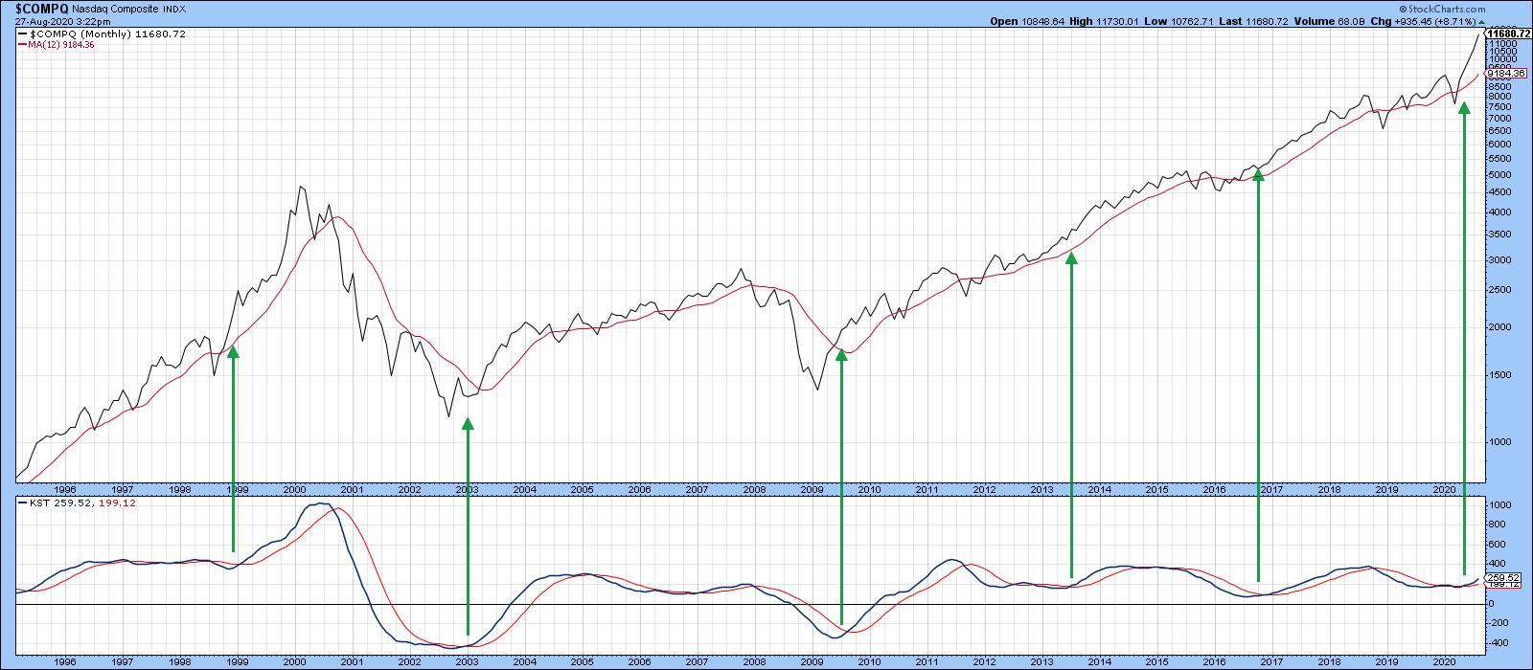
Task: Click the 2000 price peak on the chart
Action: point(301,188)
